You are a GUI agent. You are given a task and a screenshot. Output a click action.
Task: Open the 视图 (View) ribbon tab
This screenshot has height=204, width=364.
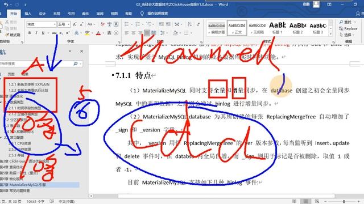(114, 14)
